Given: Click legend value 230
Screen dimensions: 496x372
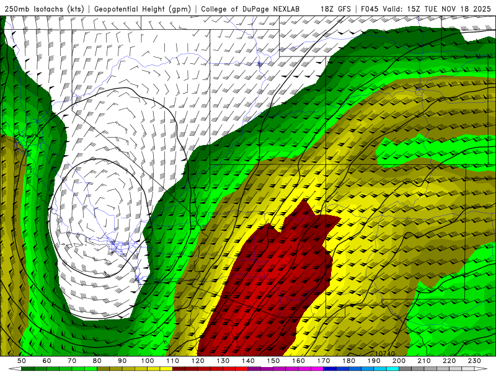Looking at the screenshot, I should coord(475,361).
